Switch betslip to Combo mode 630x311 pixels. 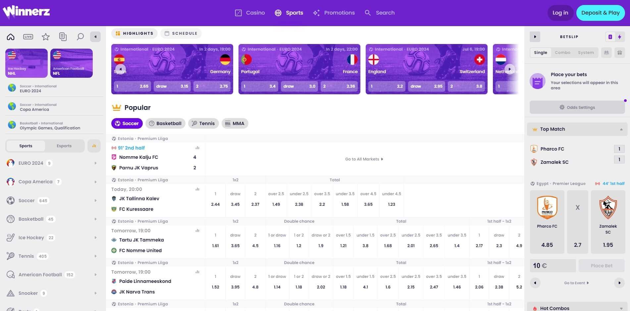[562, 52]
